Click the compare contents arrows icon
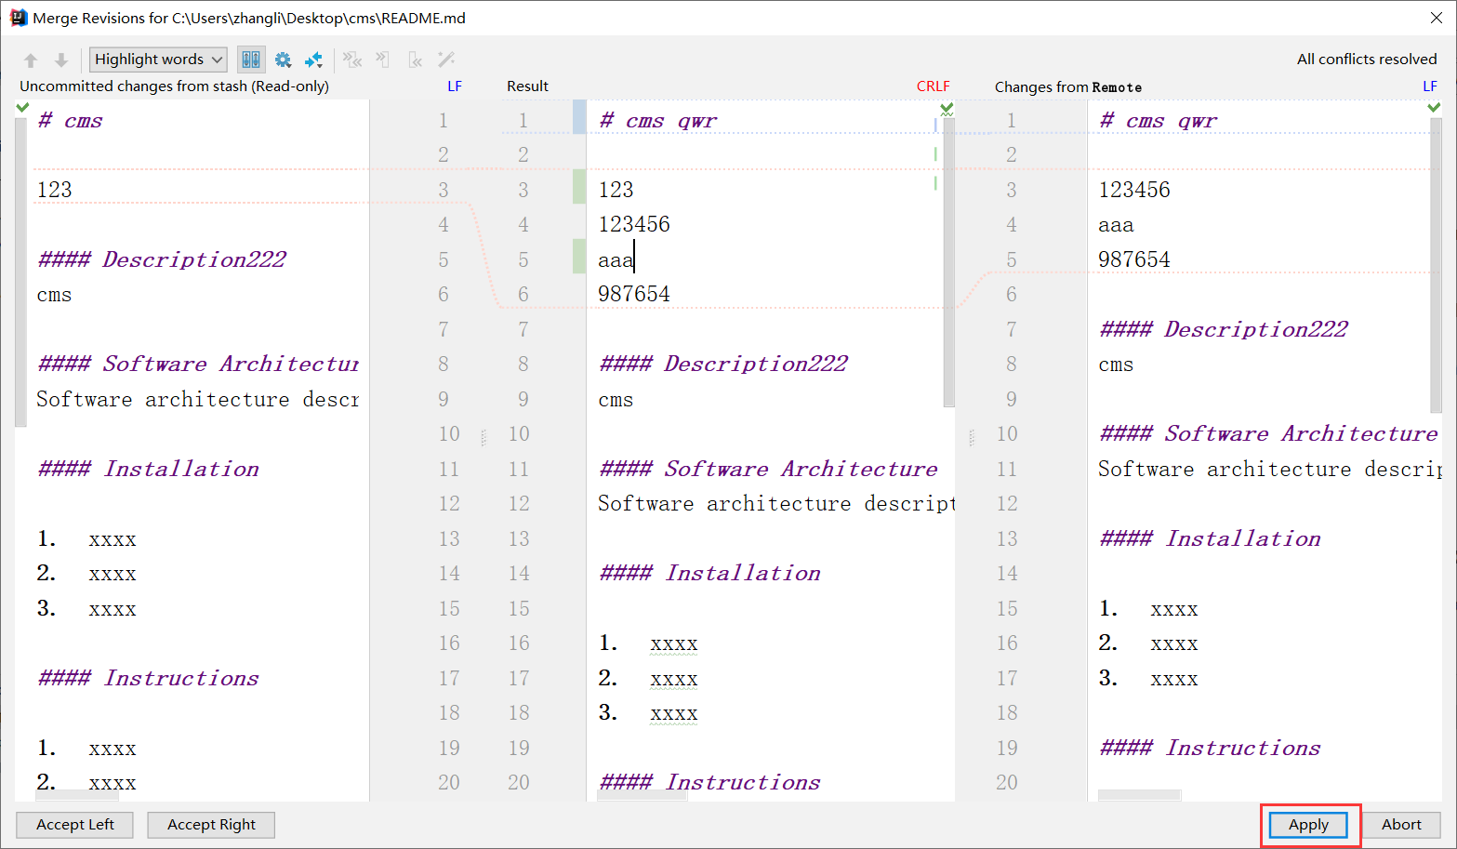This screenshot has width=1457, height=849. 313,60
